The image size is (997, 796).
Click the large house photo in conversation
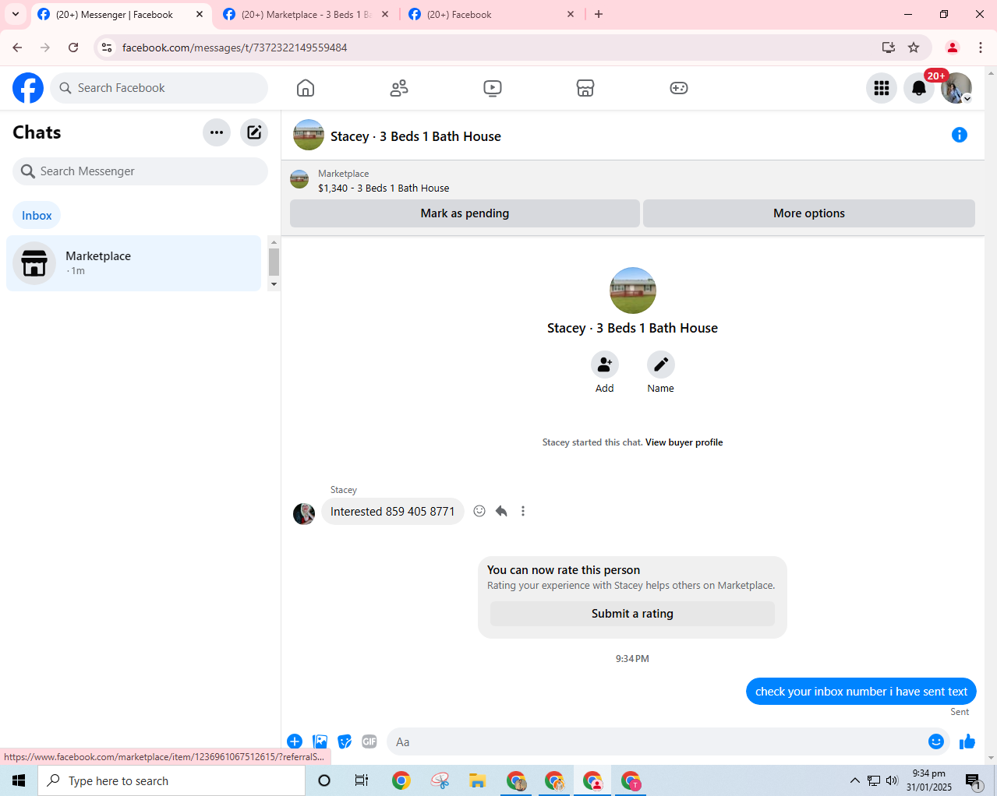633,291
